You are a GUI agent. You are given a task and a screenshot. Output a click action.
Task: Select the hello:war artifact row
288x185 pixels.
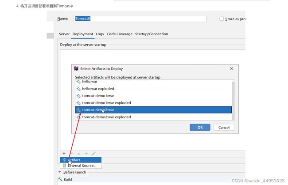click(154, 82)
